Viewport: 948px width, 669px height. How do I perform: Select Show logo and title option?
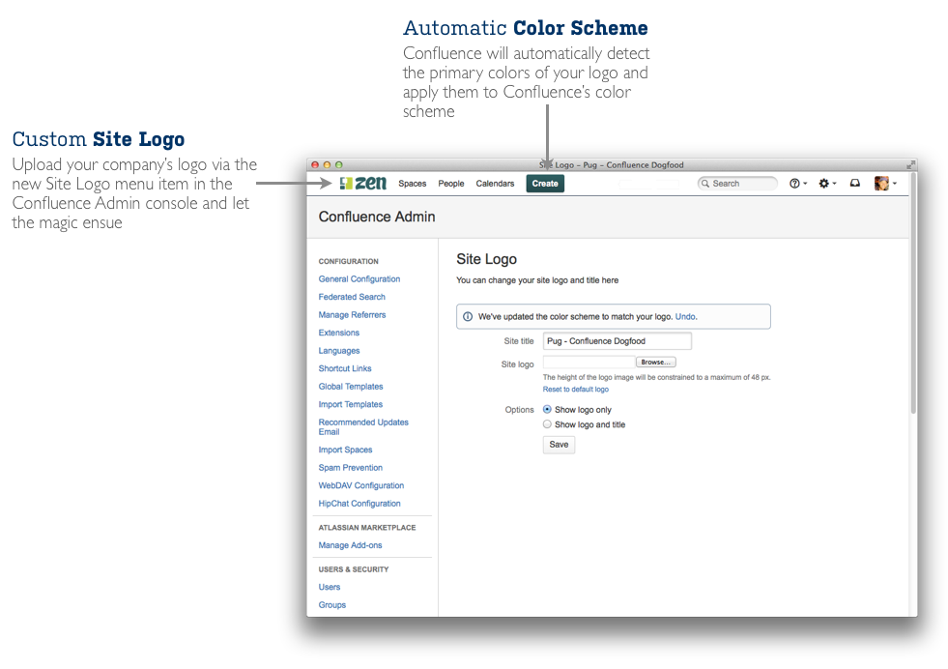[x=547, y=424]
